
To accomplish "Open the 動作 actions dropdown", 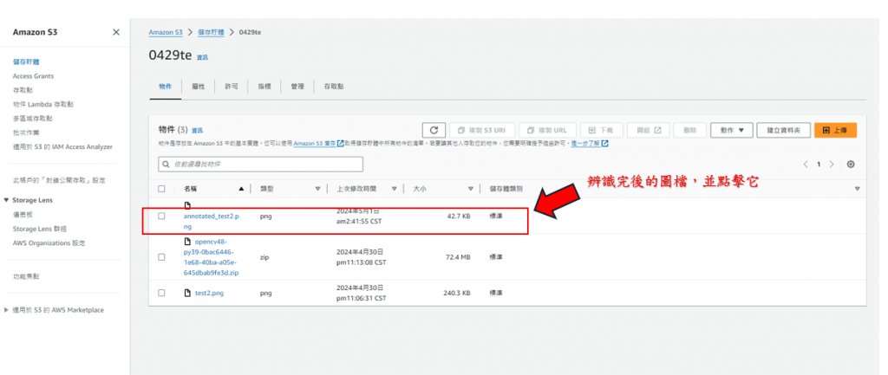I will [731, 130].
